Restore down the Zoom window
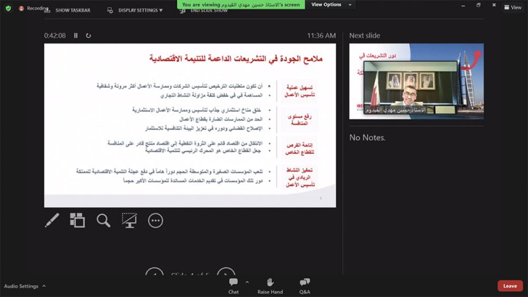Screen dimensions: 528x297 pos(478,5)
